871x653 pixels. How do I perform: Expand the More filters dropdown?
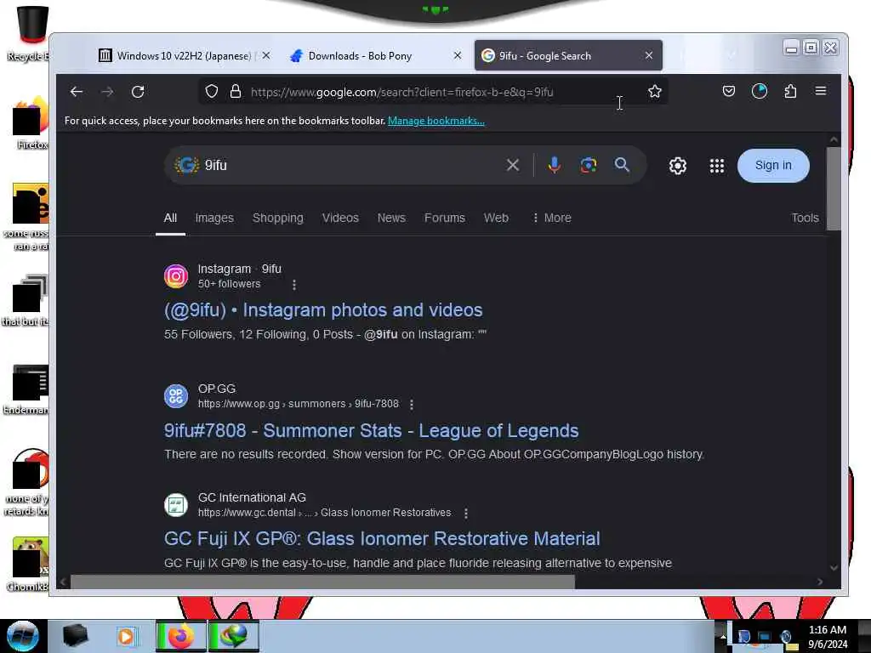pos(551,218)
